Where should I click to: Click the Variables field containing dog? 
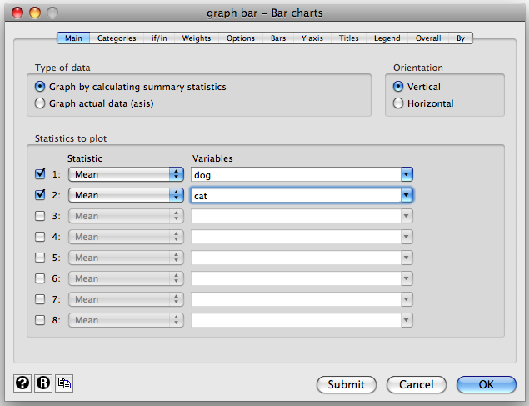coord(294,174)
